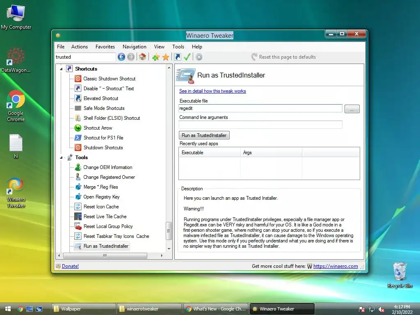Select 'Open Registry Key' tree item

(x=101, y=197)
